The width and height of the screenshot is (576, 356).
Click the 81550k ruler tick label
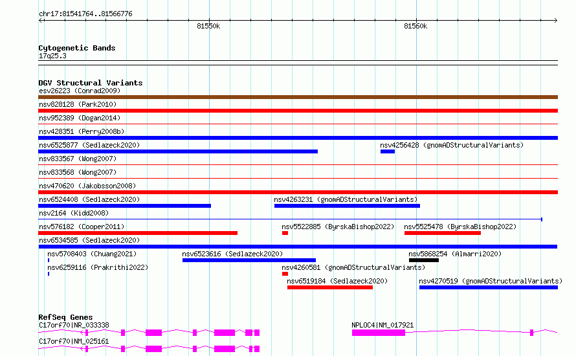[208, 26]
